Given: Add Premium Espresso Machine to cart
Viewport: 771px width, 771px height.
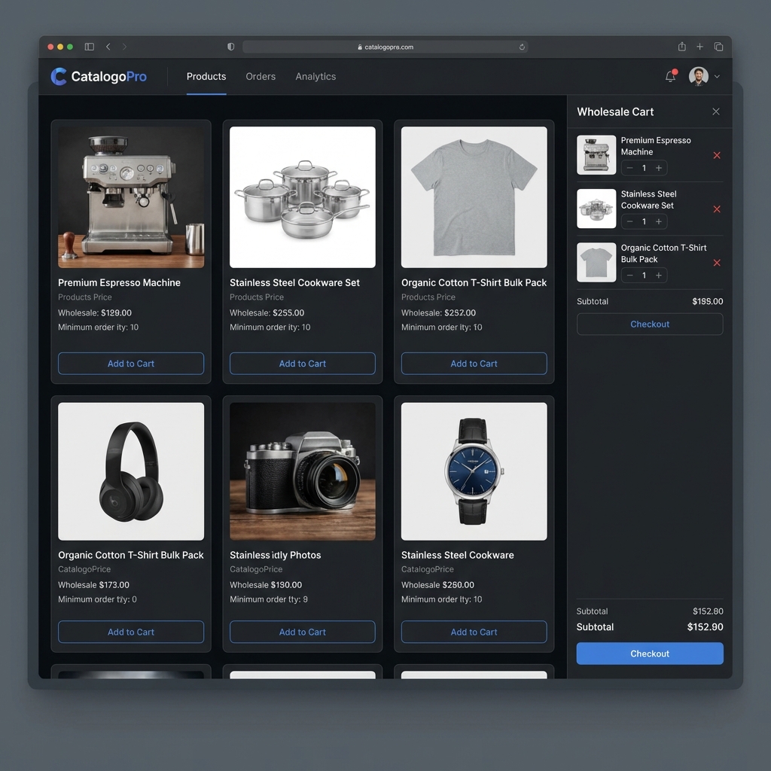Looking at the screenshot, I should click(x=131, y=364).
